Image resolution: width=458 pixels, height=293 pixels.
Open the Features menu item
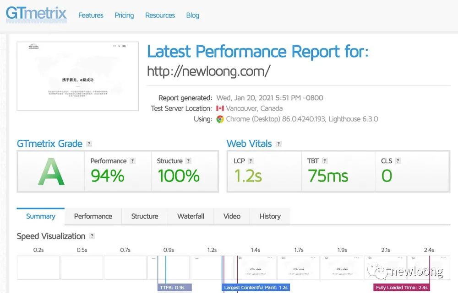91,15
